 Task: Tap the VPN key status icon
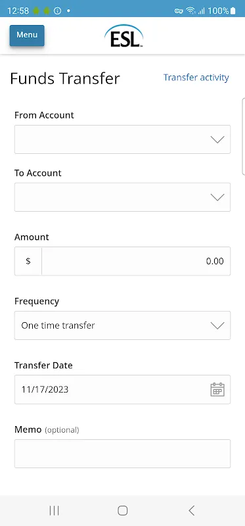[179, 11]
